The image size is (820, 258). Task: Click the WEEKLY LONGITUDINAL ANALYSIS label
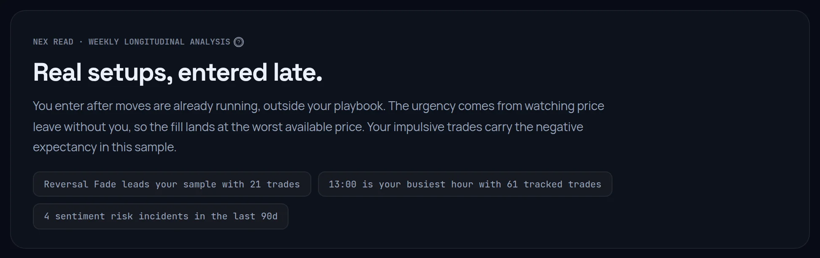(x=159, y=42)
